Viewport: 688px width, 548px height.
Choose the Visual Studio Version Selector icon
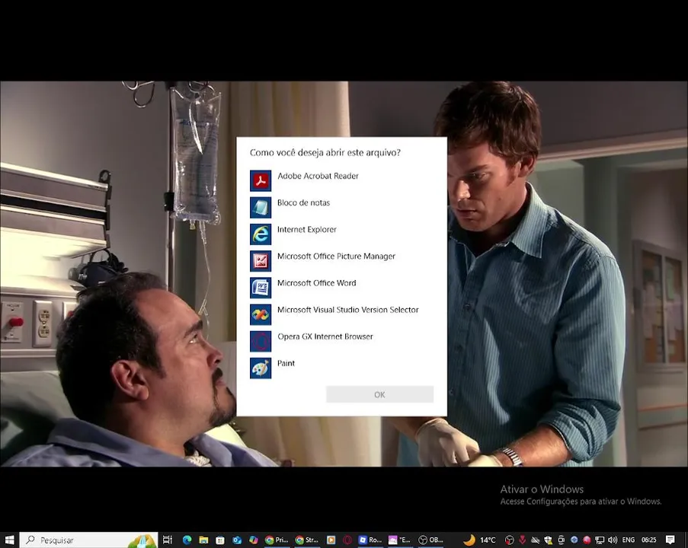pos(261,314)
